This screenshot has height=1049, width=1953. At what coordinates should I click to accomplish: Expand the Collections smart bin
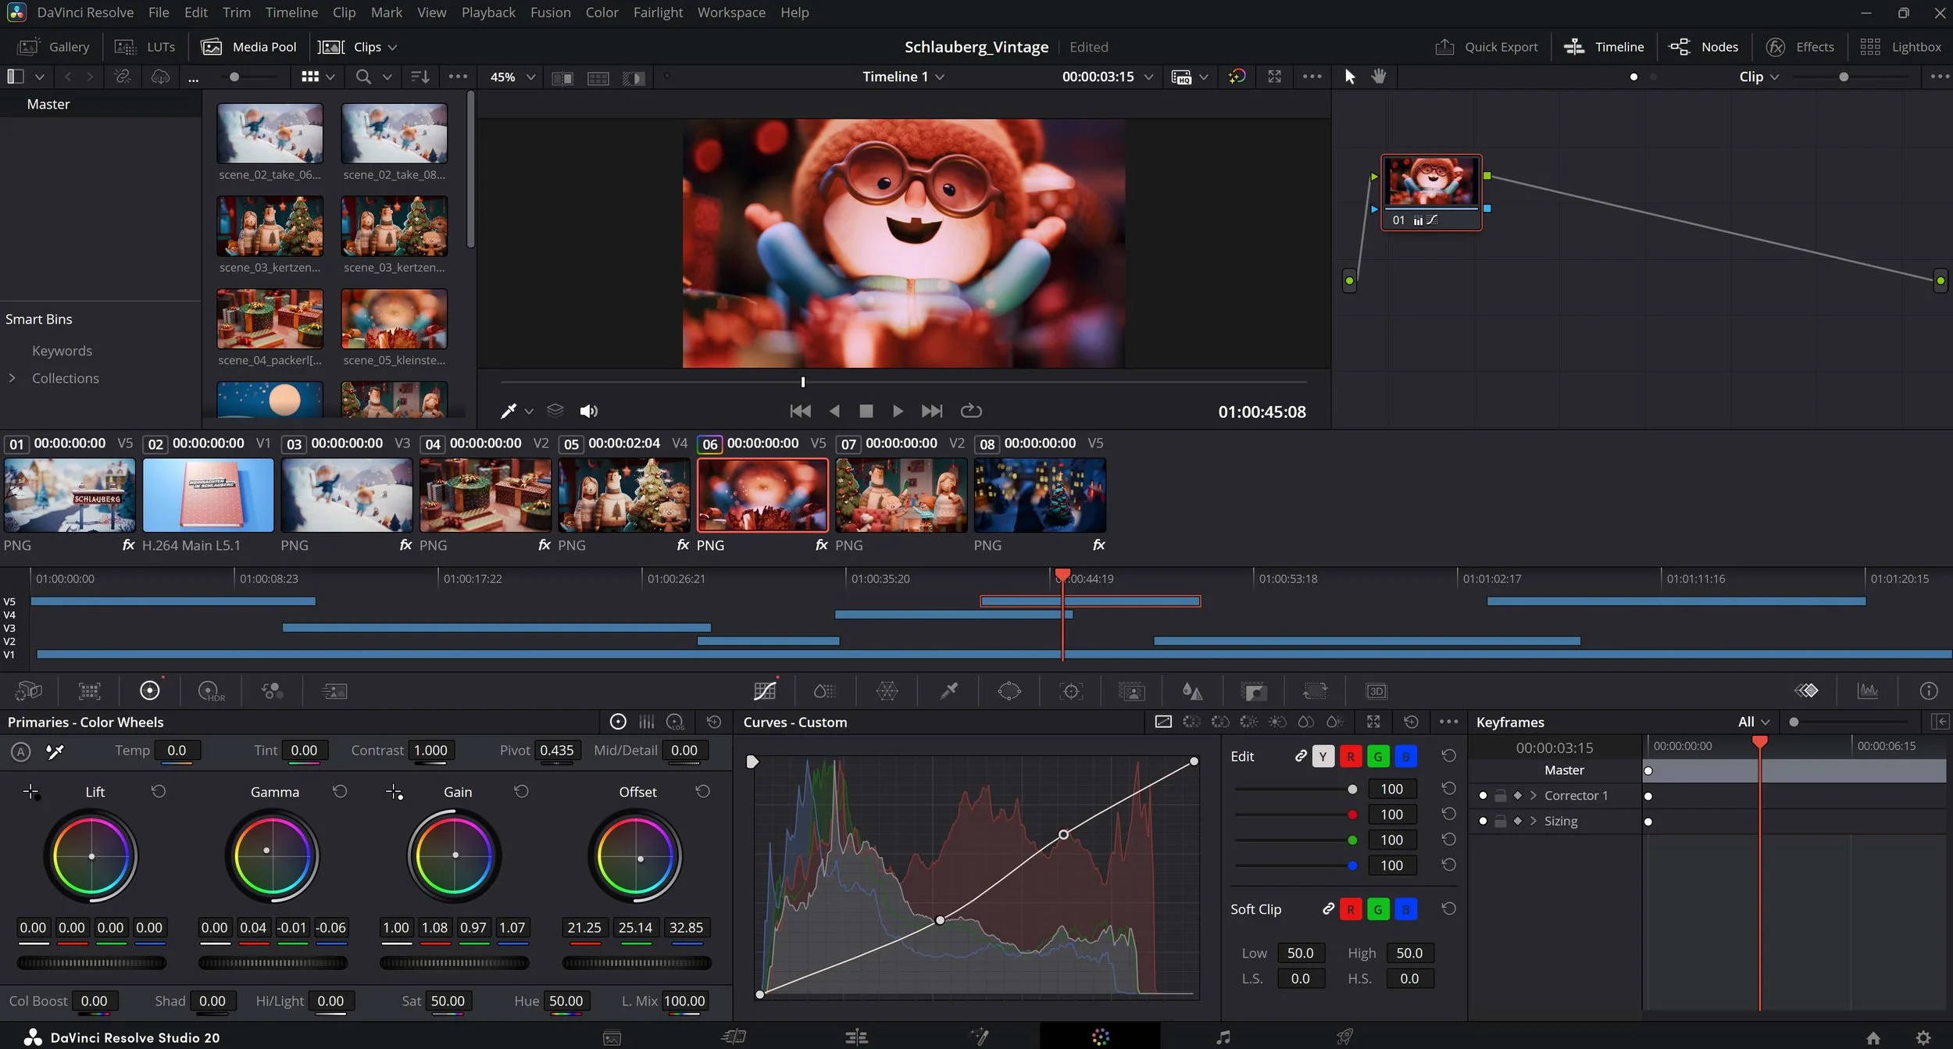[x=12, y=378]
